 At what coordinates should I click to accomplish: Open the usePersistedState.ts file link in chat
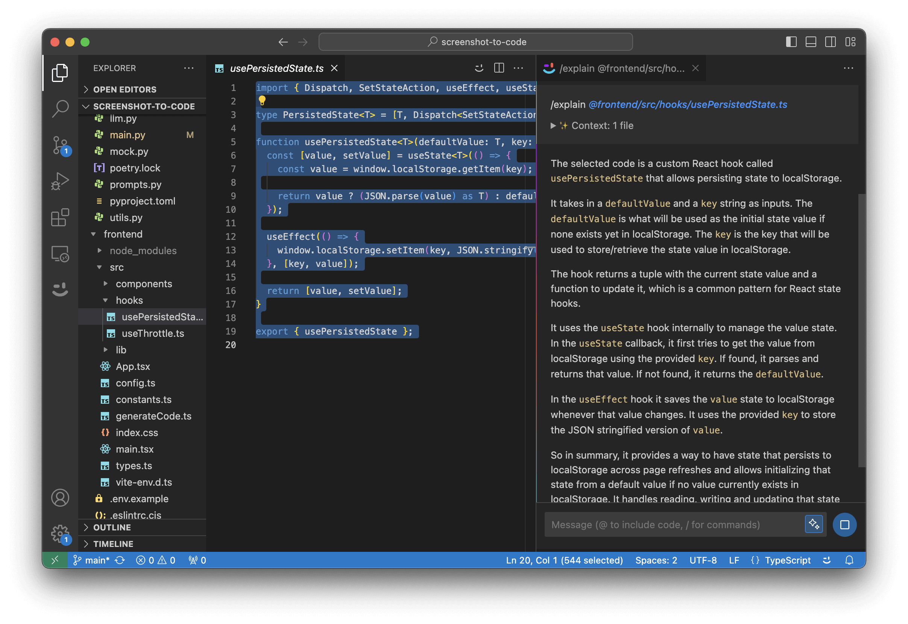tap(688, 105)
